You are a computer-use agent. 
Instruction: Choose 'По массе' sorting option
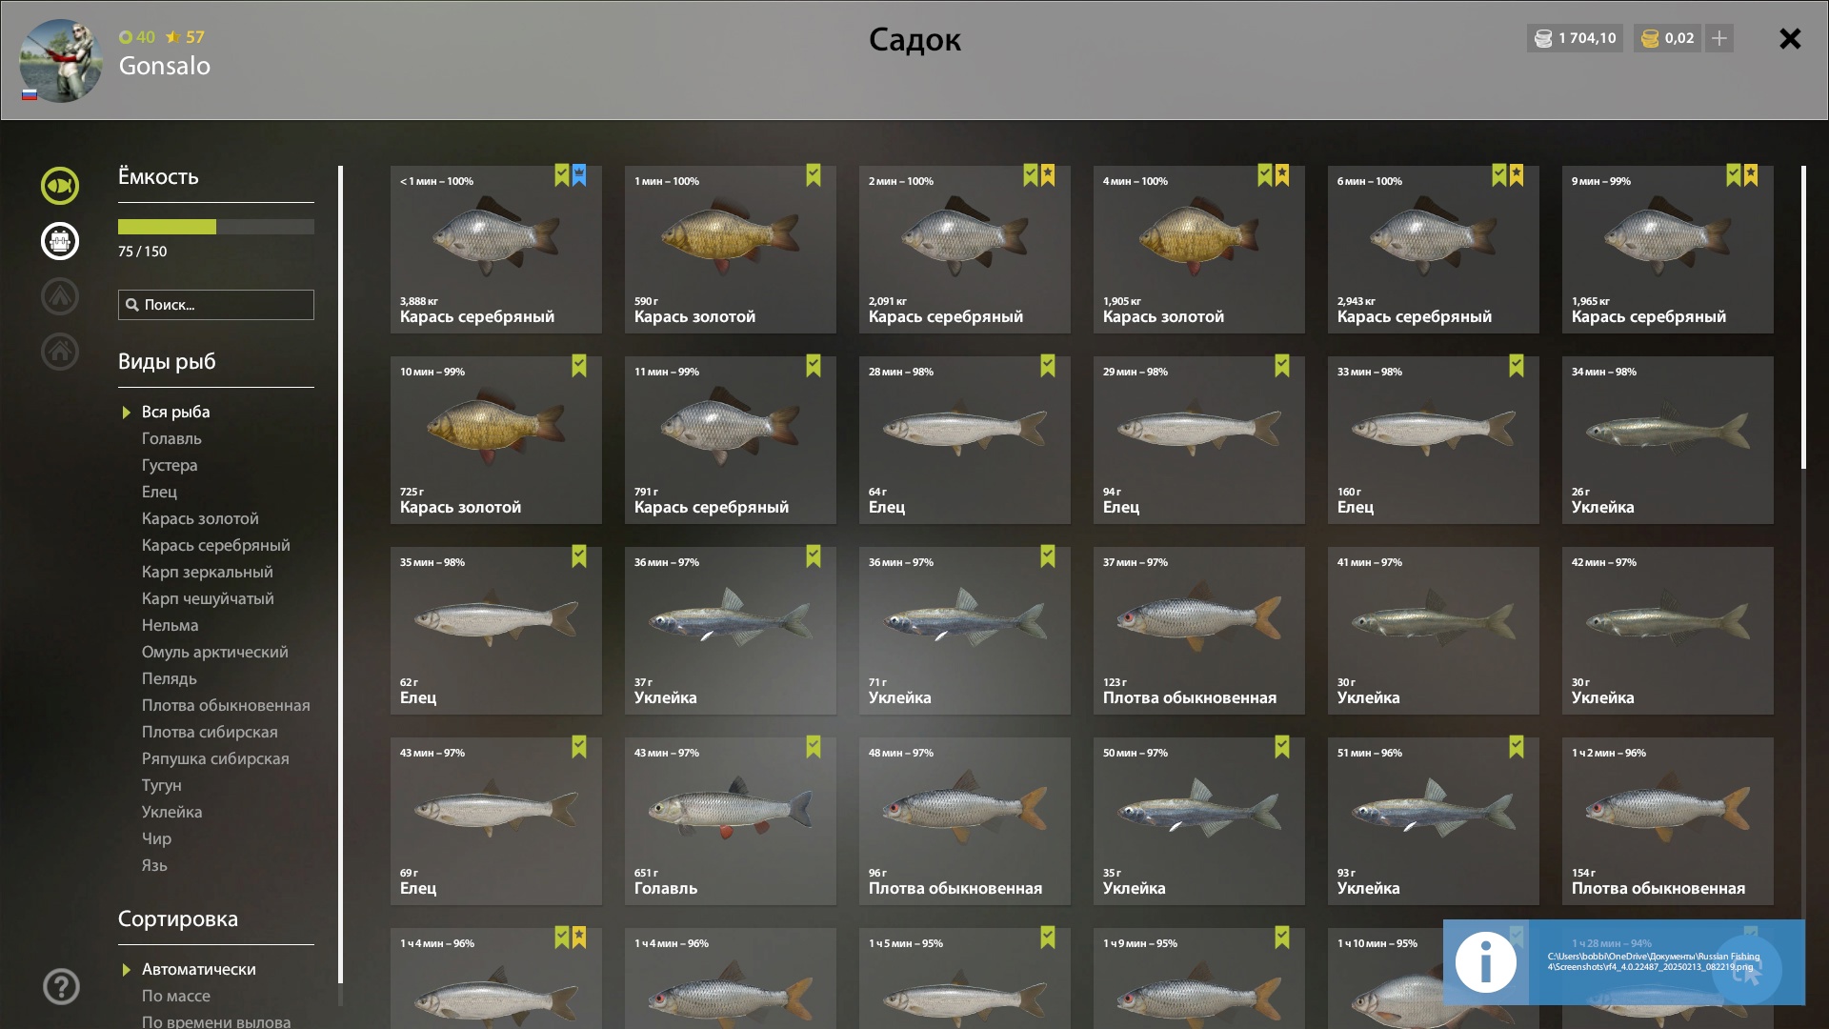[176, 996]
